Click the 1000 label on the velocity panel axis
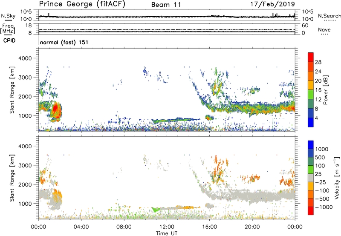341x236 pixels. pyautogui.click(x=25, y=204)
